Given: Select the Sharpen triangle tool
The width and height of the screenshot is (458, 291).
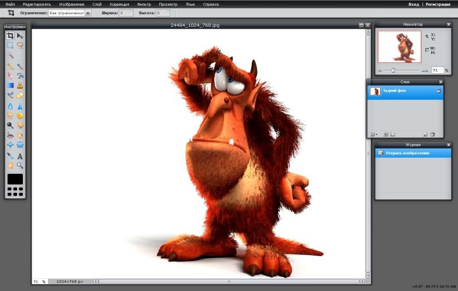Looking at the screenshot, I should pyautogui.click(x=20, y=106).
